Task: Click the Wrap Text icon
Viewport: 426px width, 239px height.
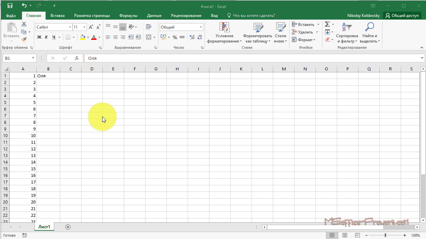Action: [x=149, y=27]
